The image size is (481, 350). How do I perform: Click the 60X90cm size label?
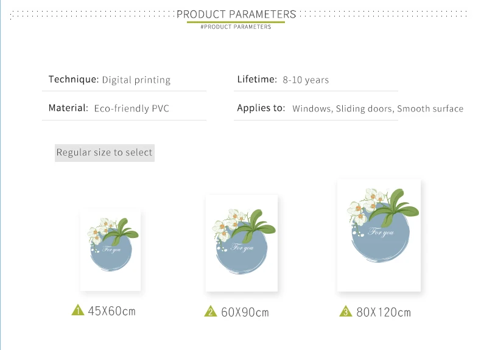pos(245,312)
